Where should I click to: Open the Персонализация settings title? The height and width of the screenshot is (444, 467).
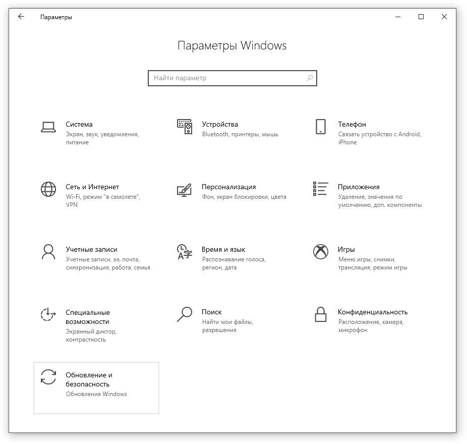tap(229, 187)
